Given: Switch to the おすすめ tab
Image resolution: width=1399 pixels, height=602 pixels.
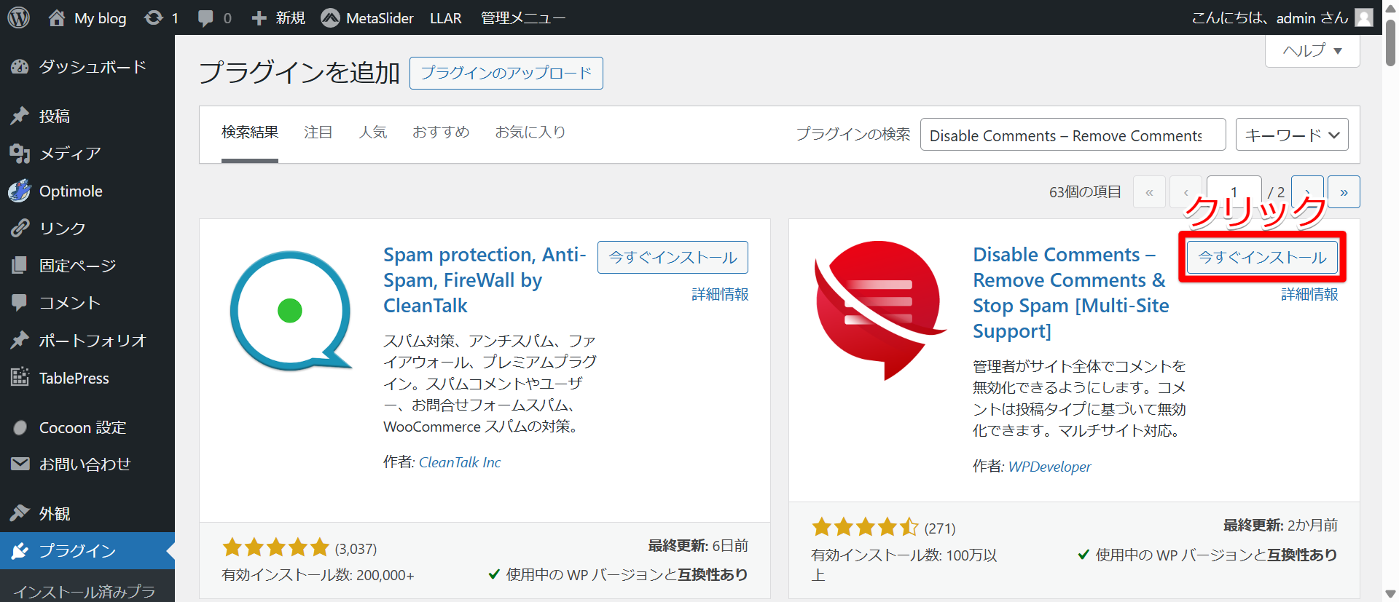Looking at the screenshot, I should click(x=441, y=132).
